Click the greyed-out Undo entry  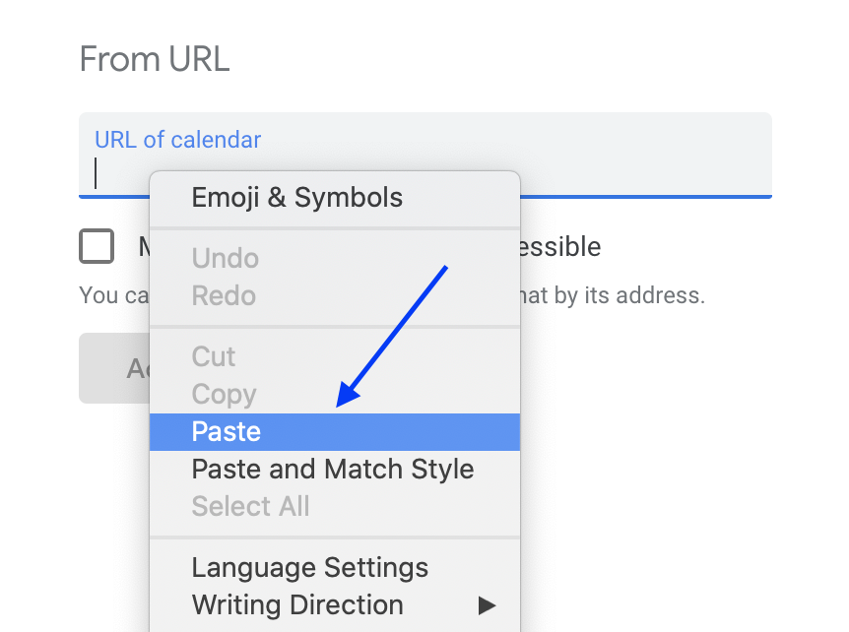click(225, 259)
